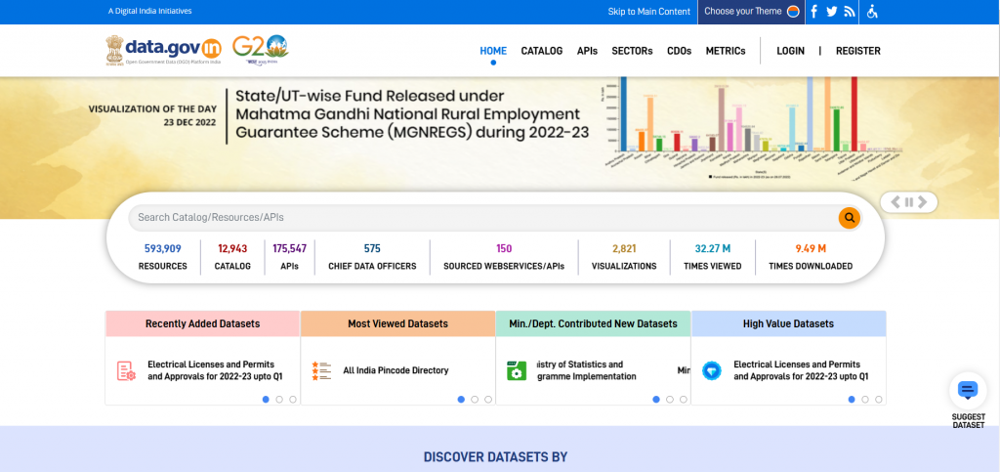Open Electrical Licenses dataset under High Value Datasets
Image resolution: width=1000 pixels, height=472 pixels.
coord(801,370)
